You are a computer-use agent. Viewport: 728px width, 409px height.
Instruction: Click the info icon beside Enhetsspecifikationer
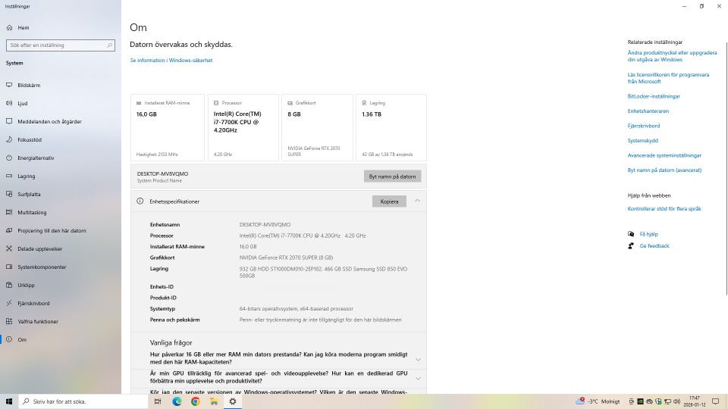pyautogui.click(x=140, y=201)
